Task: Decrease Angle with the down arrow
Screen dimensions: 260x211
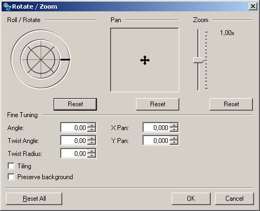Action: pos(92,130)
